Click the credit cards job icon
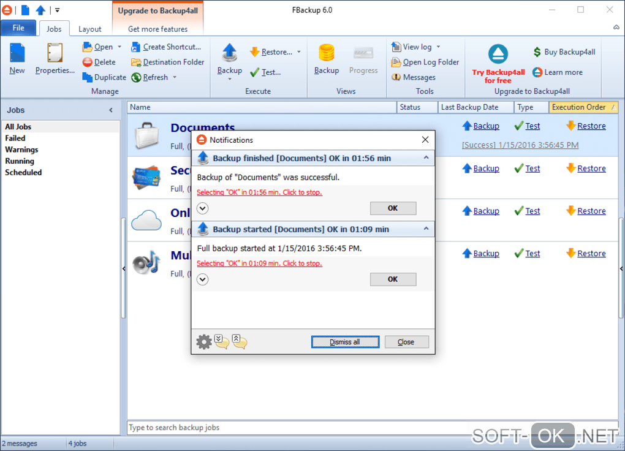The height and width of the screenshot is (451, 625). pyautogui.click(x=146, y=178)
